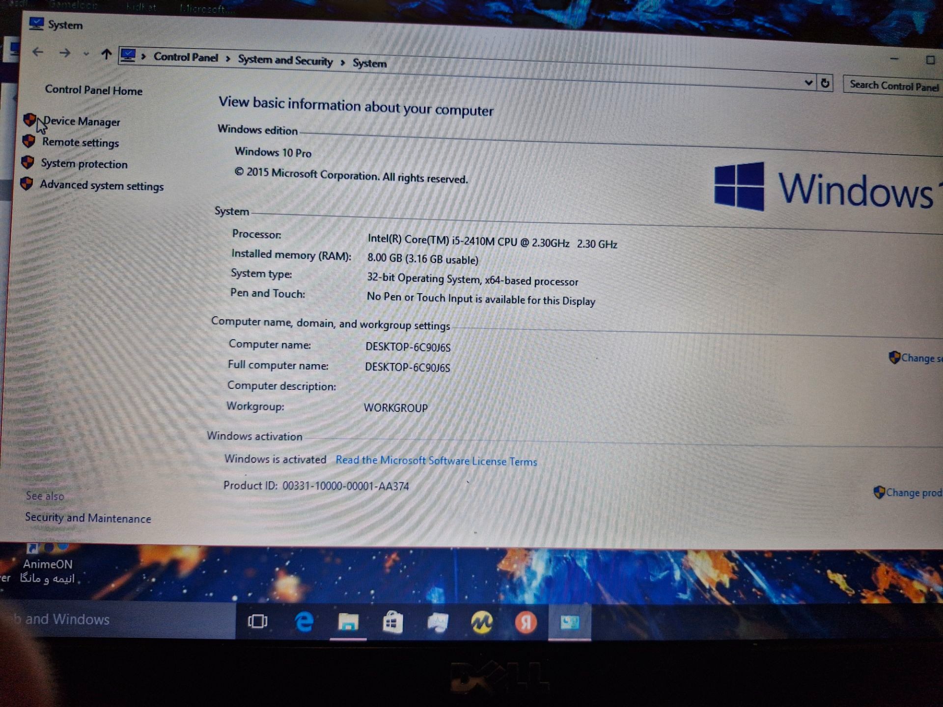Image resolution: width=943 pixels, height=707 pixels.
Task: Click the "8.00 GB (3.16 GB usable)" value
Action: (x=423, y=259)
